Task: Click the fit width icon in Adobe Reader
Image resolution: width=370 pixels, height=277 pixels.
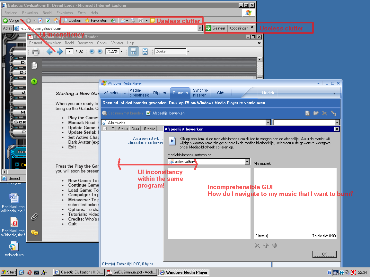Action: tap(133, 51)
